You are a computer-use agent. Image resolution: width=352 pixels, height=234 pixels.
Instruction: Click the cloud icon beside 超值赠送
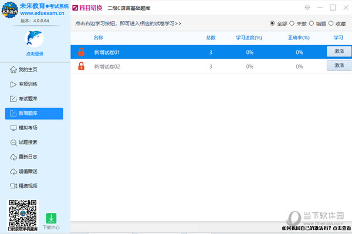[x=13, y=172]
